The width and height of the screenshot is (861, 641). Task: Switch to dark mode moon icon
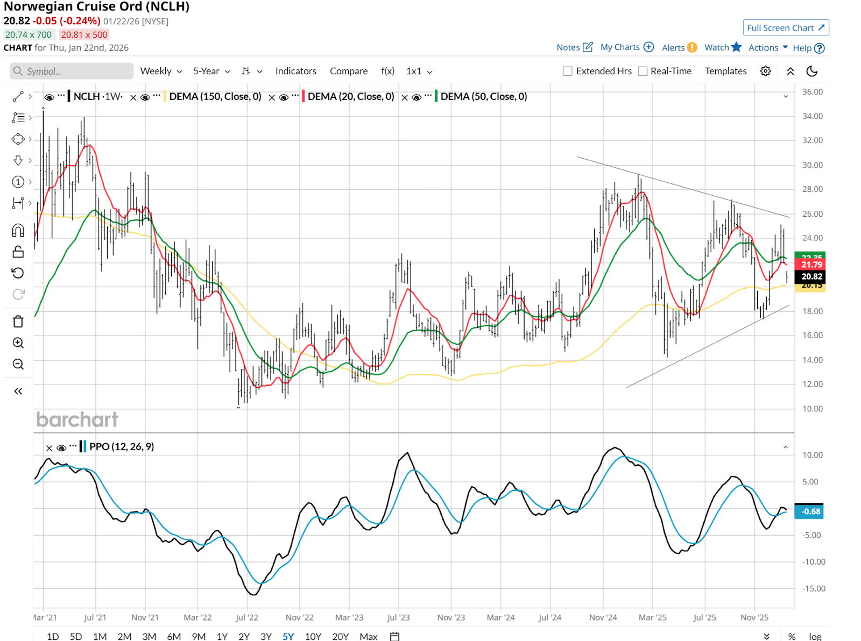tap(812, 71)
